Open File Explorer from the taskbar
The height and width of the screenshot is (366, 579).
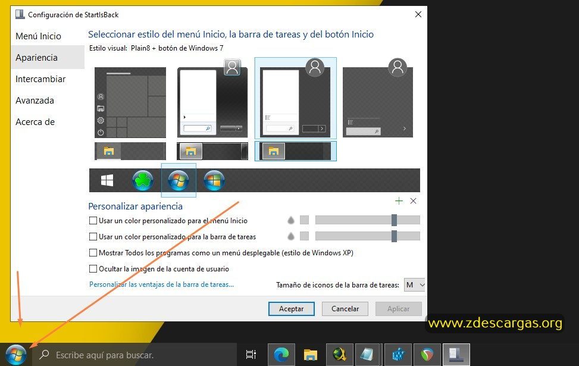click(x=311, y=355)
